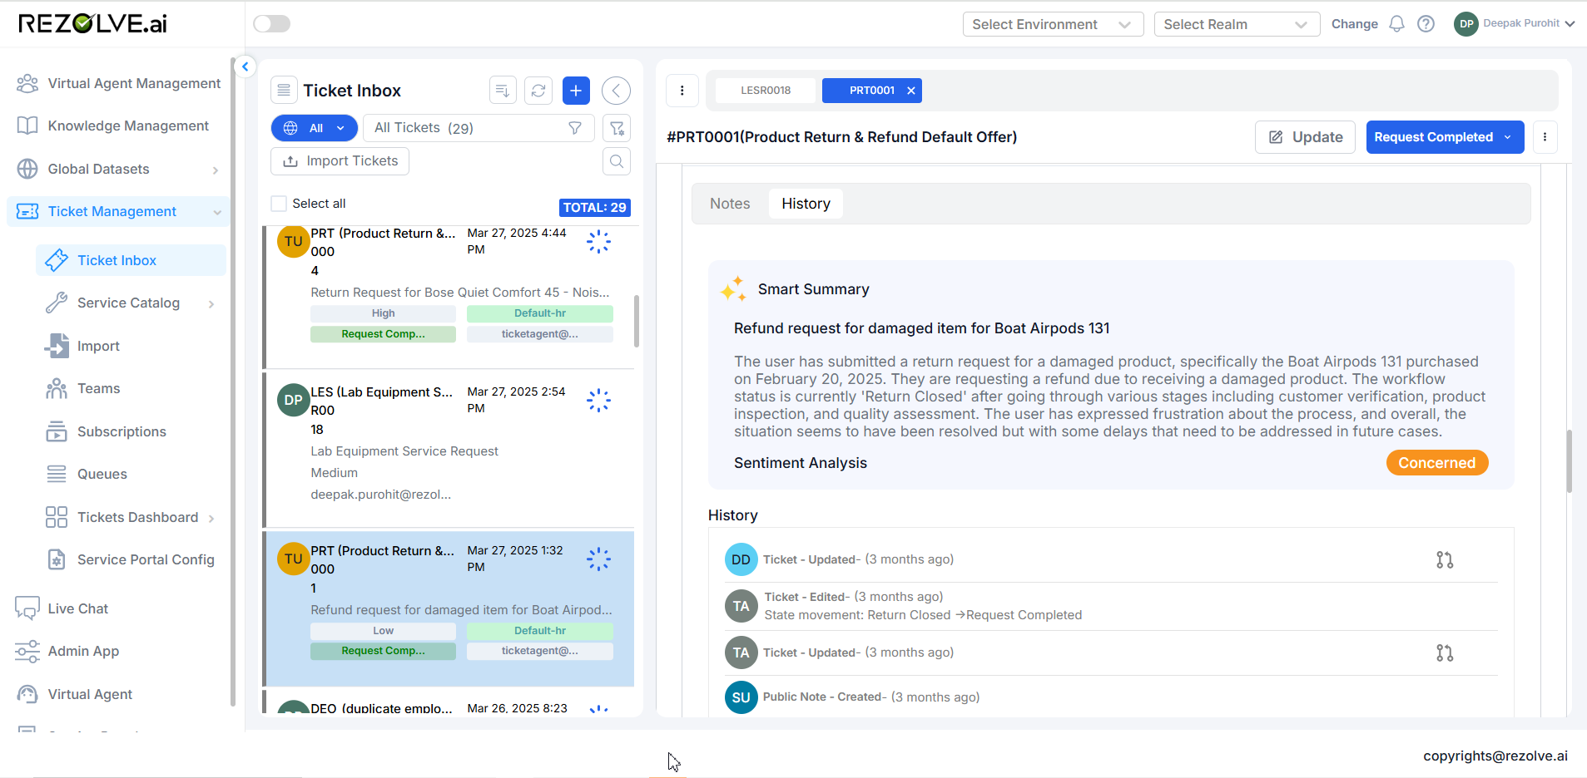The width and height of the screenshot is (1587, 778).
Task: Click the Concerned sentiment badge
Action: pyautogui.click(x=1436, y=463)
